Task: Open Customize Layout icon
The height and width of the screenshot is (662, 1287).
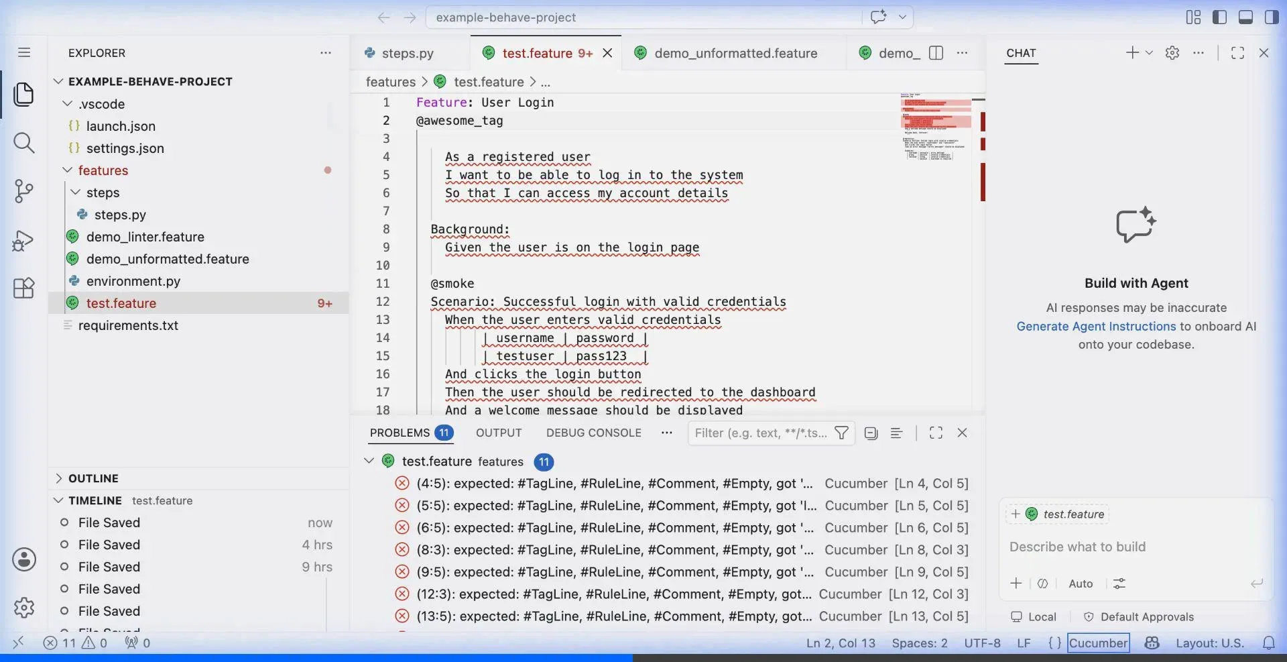Action: coord(1193,17)
